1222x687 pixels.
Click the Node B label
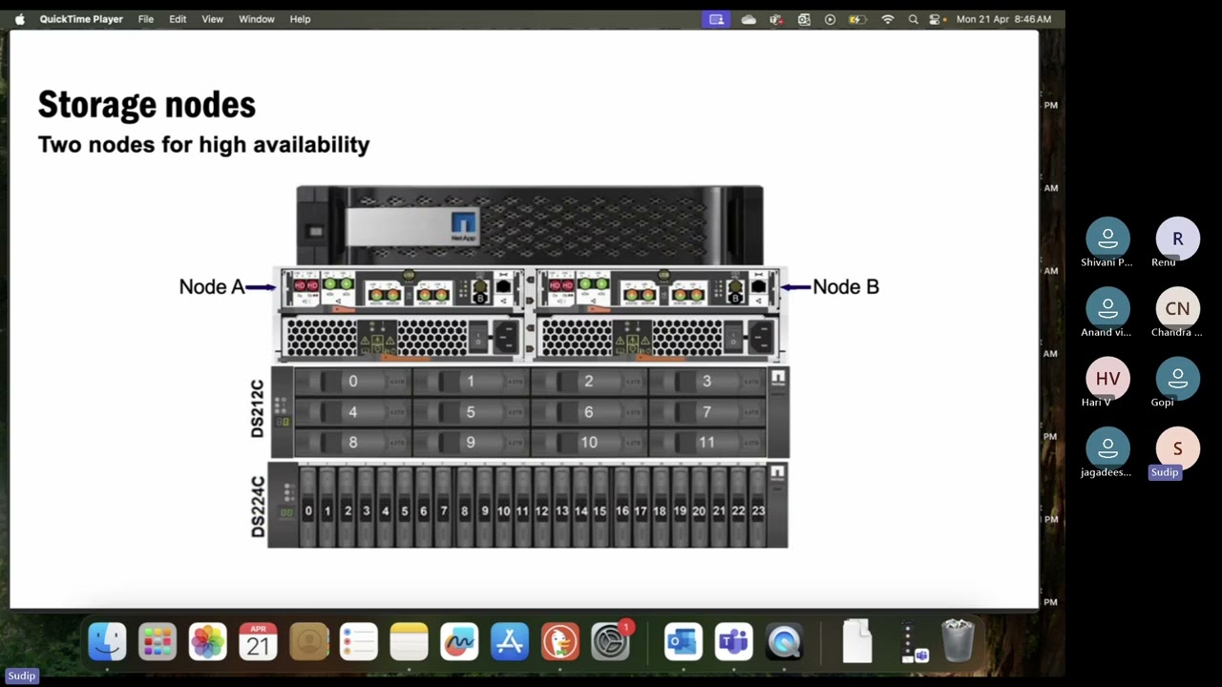click(x=846, y=286)
